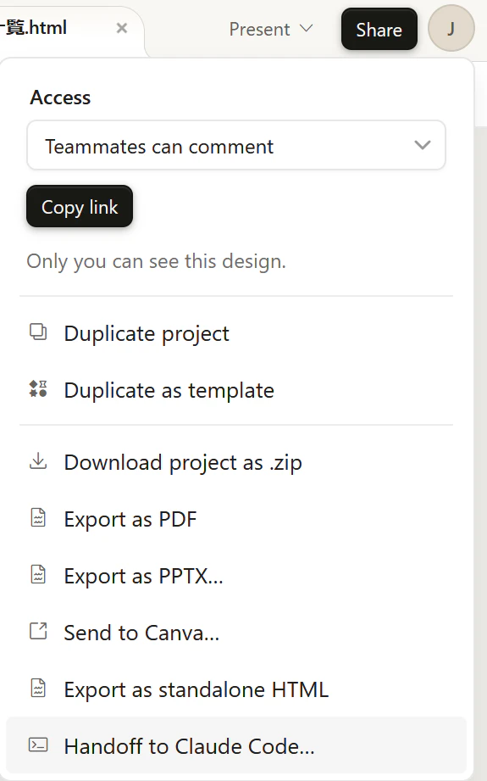Open the Present dropdown menu
Image resolution: width=487 pixels, height=781 pixels.
(271, 30)
